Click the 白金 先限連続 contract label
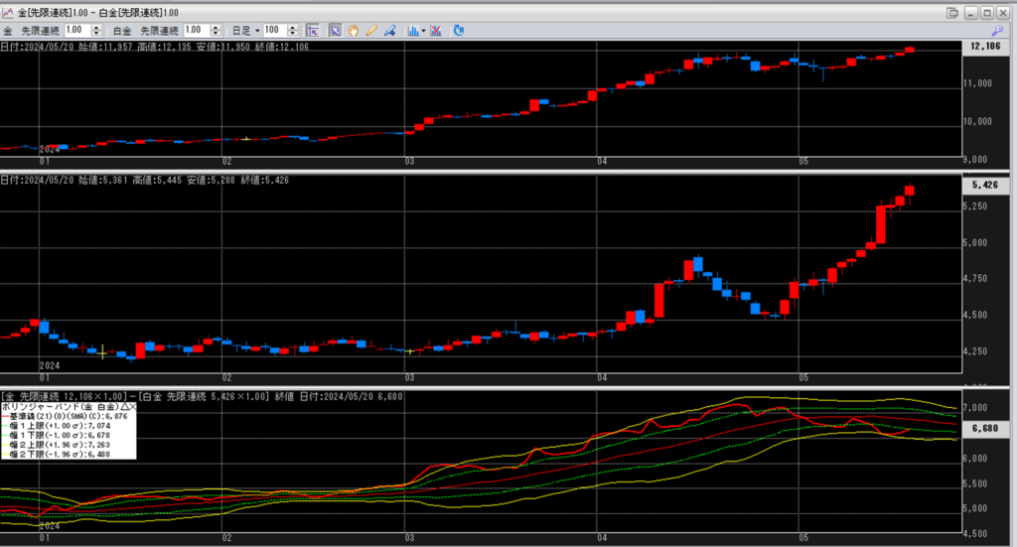This screenshot has width=1017, height=547. pyautogui.click(x=158, y=31)
